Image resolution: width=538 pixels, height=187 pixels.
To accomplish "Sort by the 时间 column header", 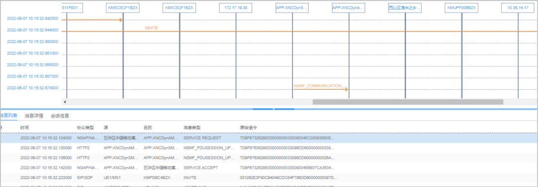I will pos(25,128).
